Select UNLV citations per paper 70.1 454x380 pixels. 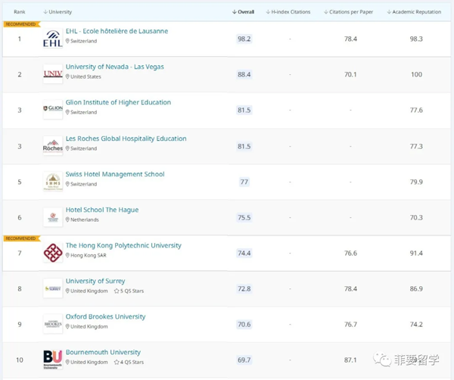[350, 74]
